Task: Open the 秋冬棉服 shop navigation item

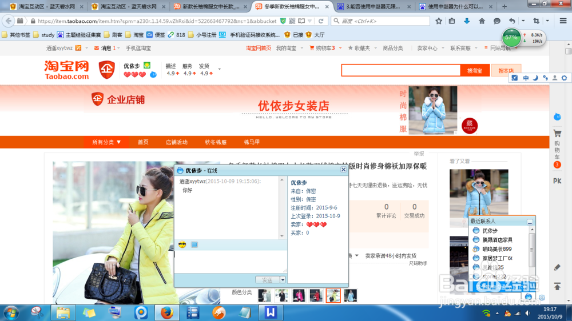Action: [x=216, y=142]
